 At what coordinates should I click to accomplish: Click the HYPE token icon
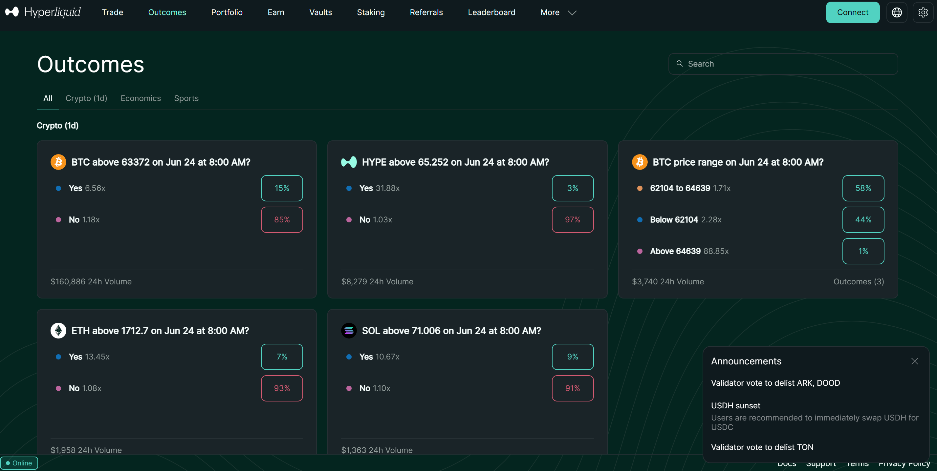tap(349, 162)
